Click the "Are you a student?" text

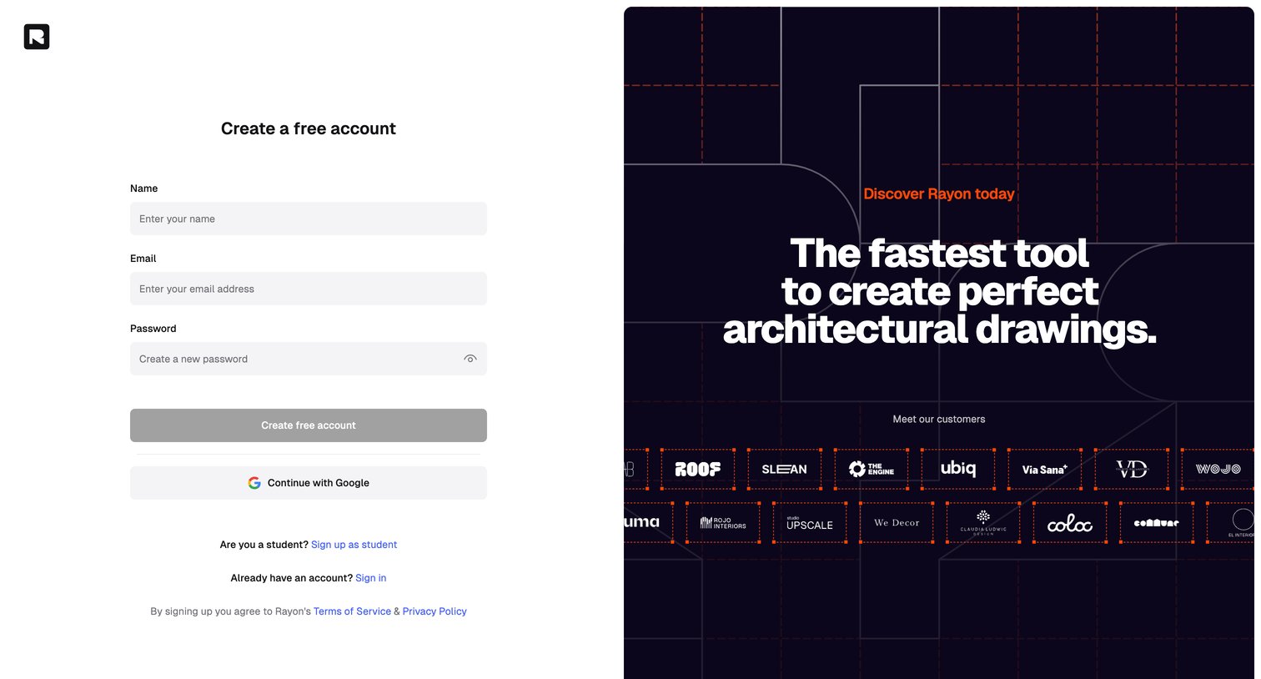click(264, 545)
